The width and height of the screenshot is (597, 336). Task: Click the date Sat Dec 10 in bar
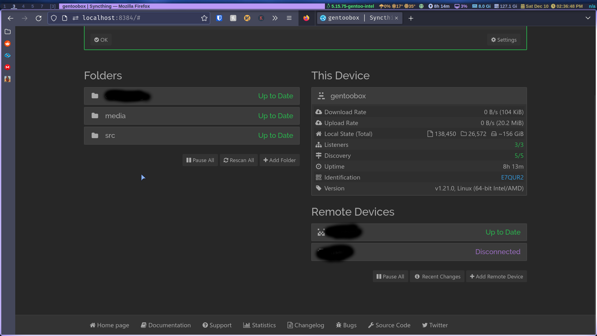pyautogui.click(x=535, y=6)
